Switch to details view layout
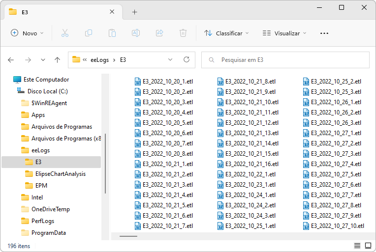 (357, 245)
